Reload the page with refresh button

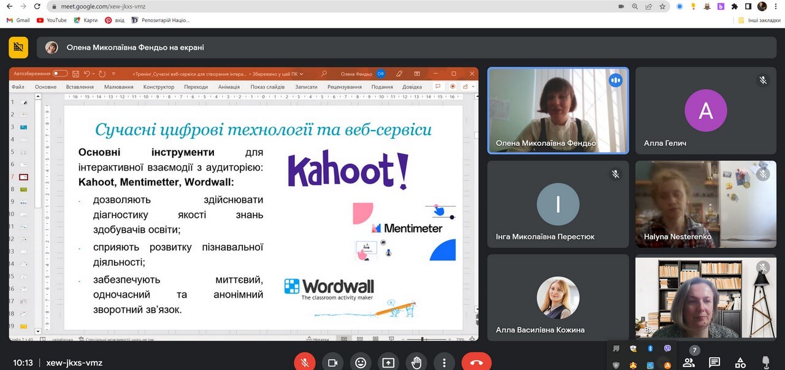point(37,7)
